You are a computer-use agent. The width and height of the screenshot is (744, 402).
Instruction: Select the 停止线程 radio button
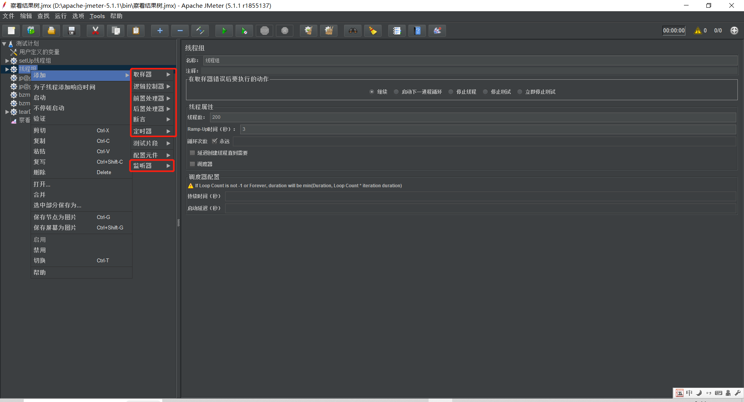pos(451,92)
